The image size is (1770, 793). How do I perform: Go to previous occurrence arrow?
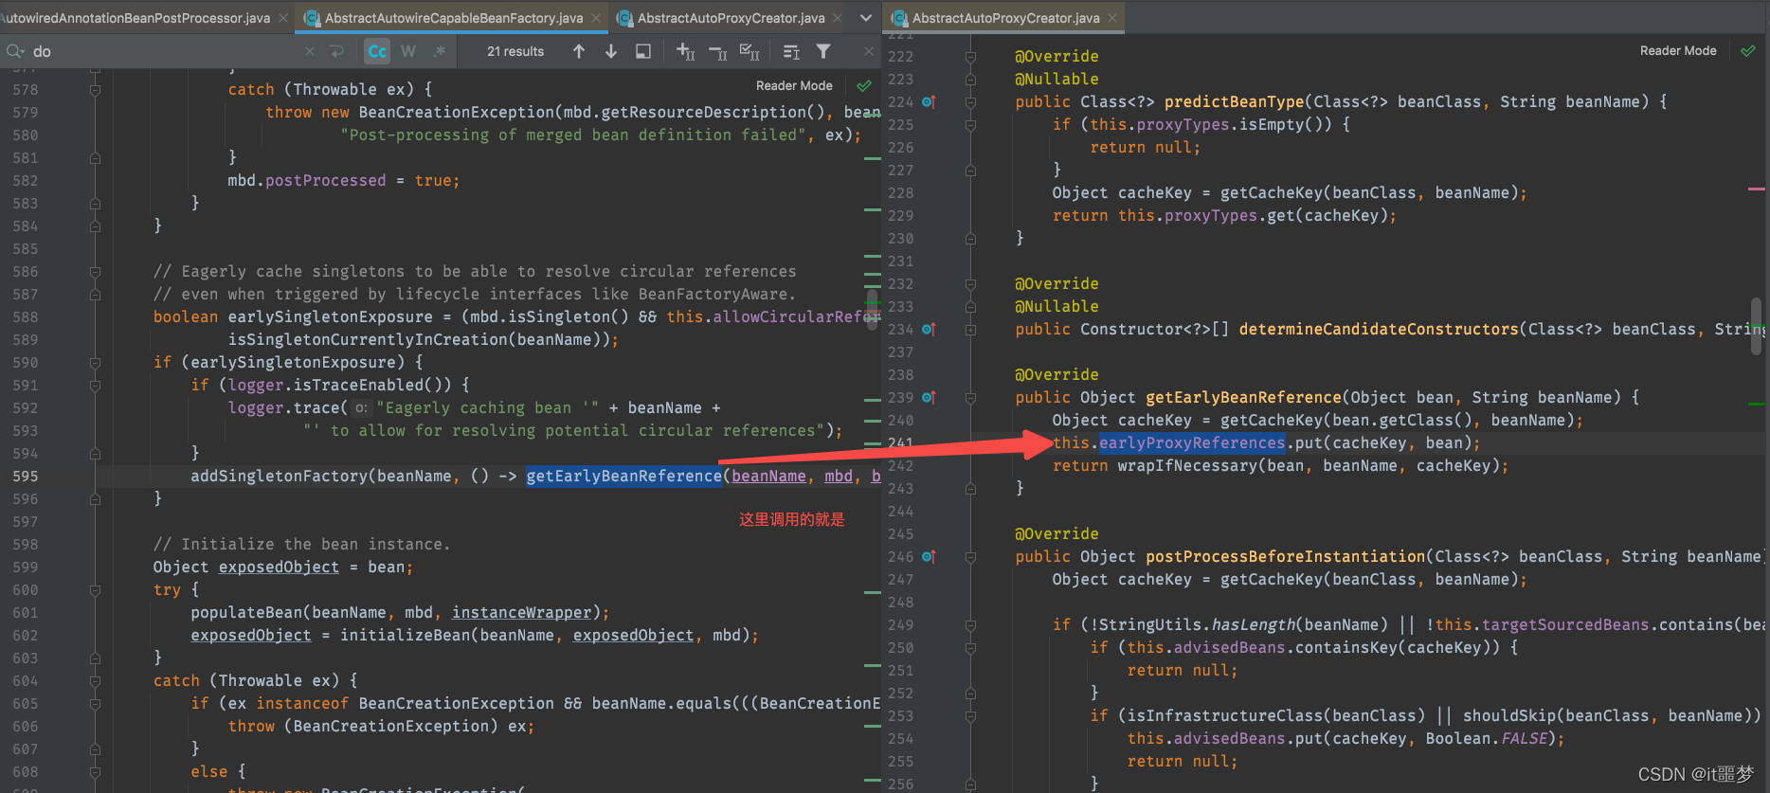tap(579, 51)
